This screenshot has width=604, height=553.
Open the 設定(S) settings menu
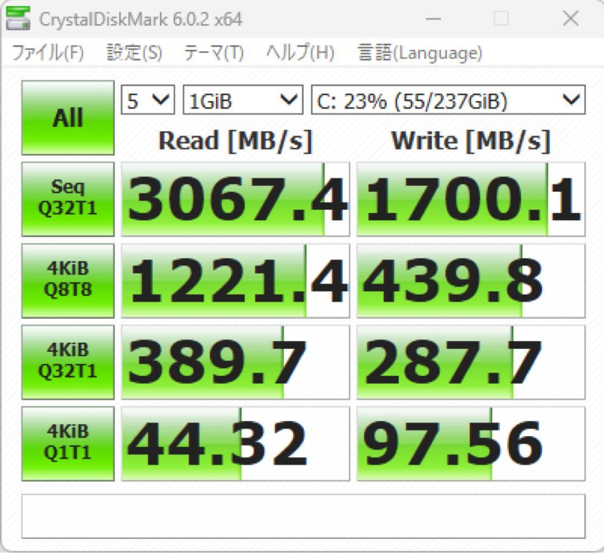click(x=133, y=53)
